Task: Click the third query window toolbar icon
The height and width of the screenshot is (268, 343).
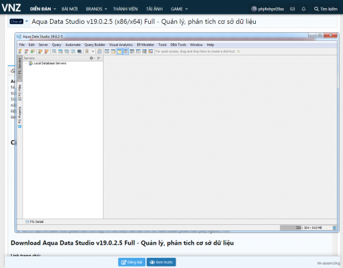Action: 67,51
